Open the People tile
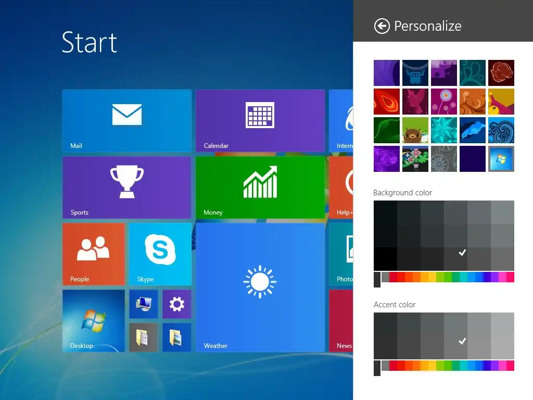The height and width of the screenshot is (400, 533). pyautogui.click(x=94, y=254)
